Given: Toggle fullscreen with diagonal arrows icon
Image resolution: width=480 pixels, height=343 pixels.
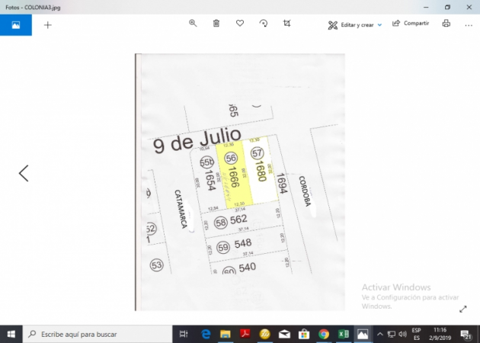Looking at the screenshot, I should (x=462, y=309).
